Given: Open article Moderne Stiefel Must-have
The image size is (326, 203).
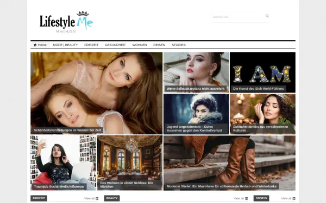Looking at the screenshot, I should [x=222, y=186].
